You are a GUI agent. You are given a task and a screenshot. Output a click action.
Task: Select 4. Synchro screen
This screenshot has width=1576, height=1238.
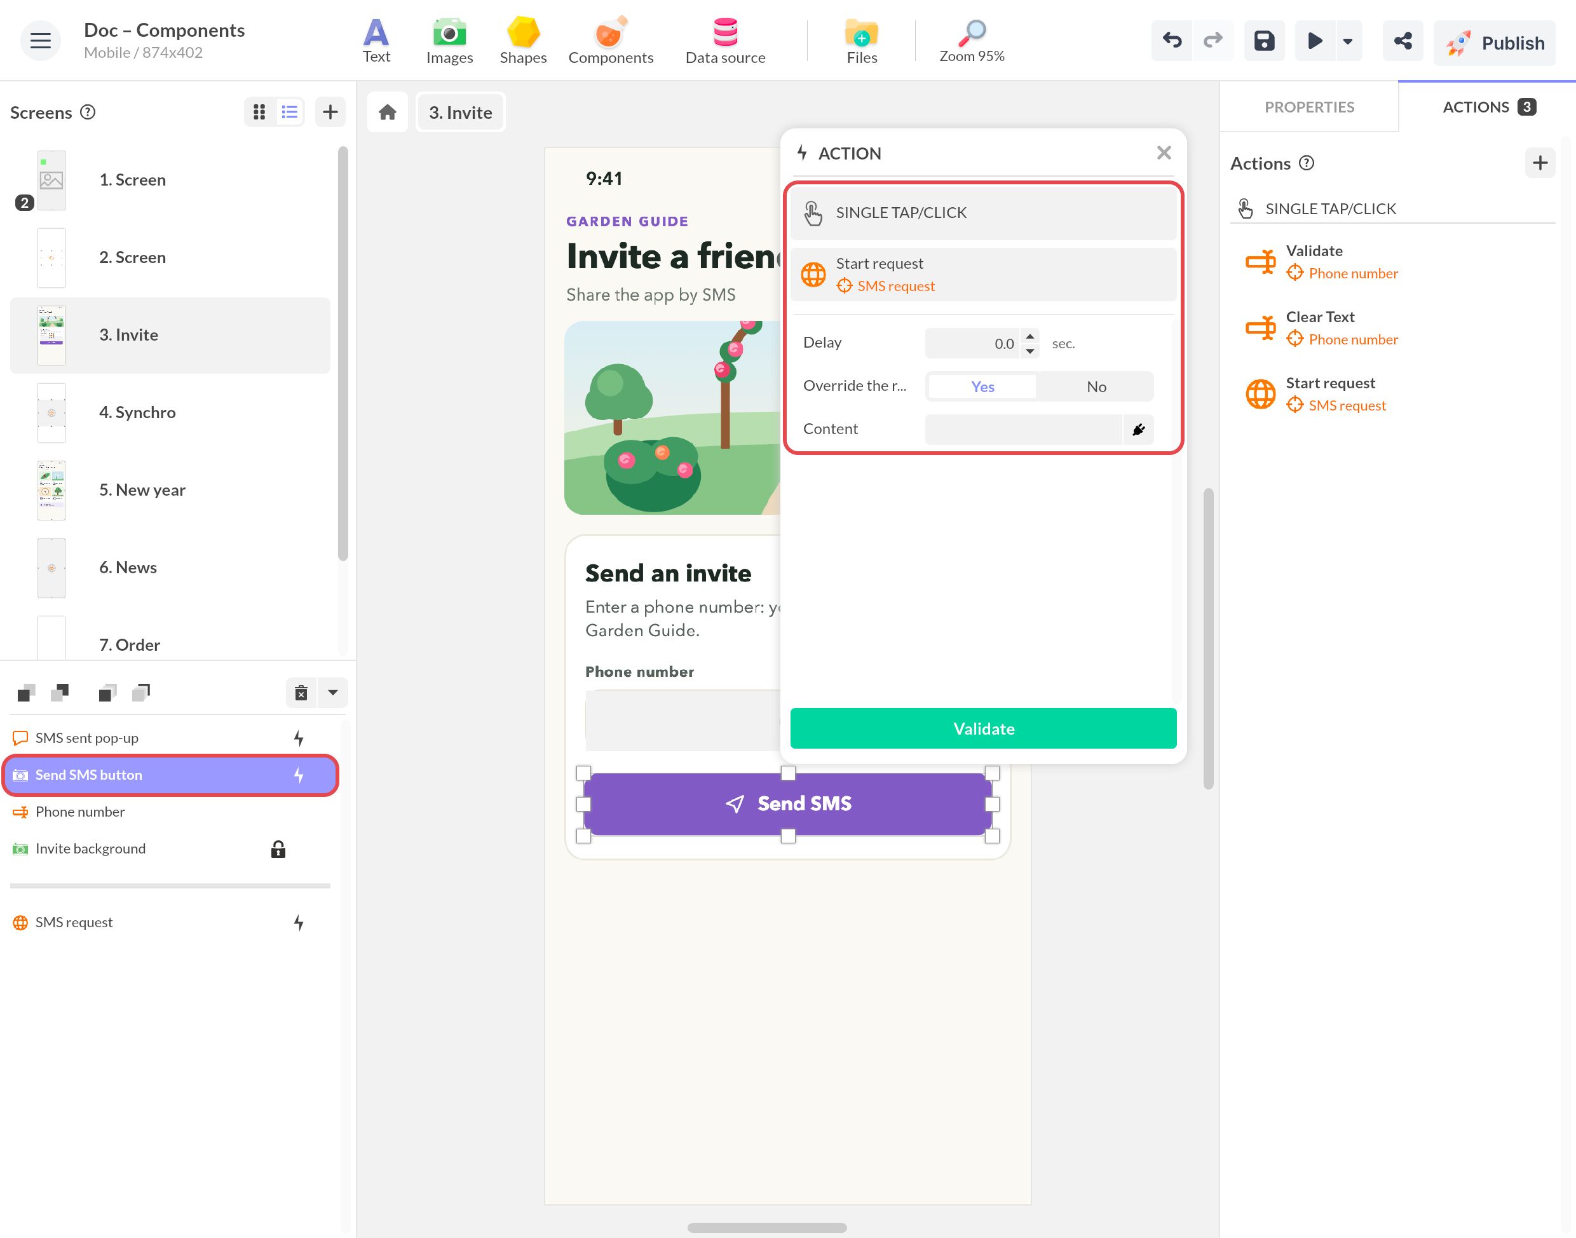(170, 412)
